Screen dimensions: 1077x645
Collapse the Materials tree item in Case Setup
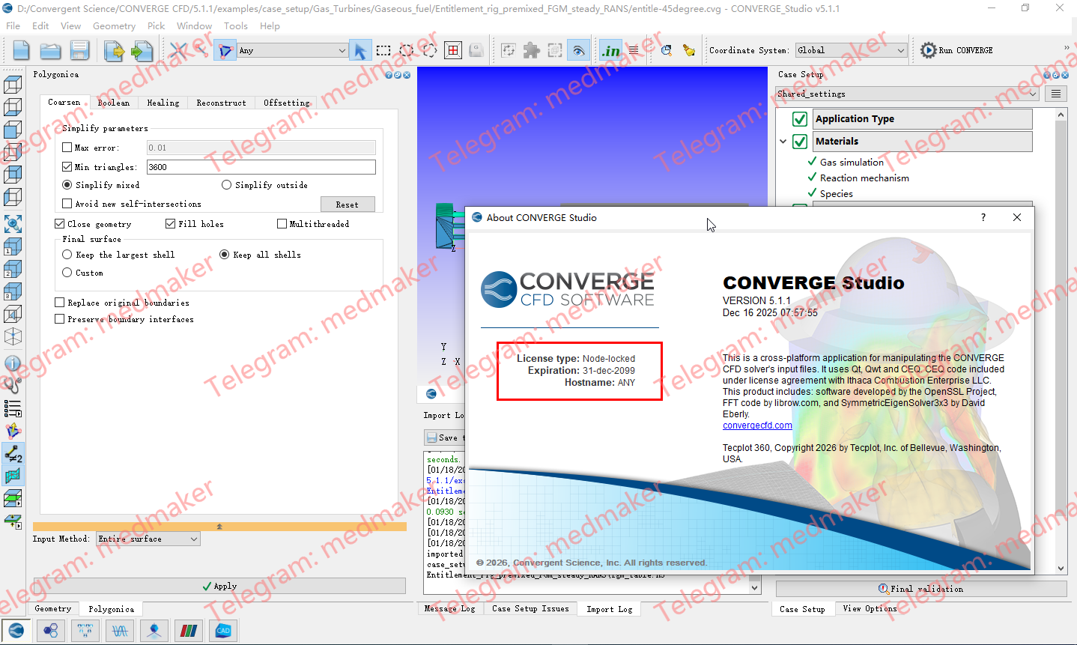point(783,141)
